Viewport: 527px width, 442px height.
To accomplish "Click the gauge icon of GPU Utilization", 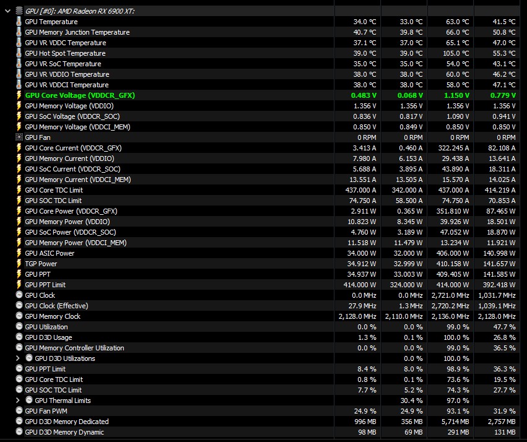I will (19, 326).
